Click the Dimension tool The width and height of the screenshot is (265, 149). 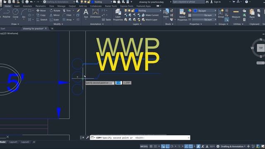(x=95, y=14)
